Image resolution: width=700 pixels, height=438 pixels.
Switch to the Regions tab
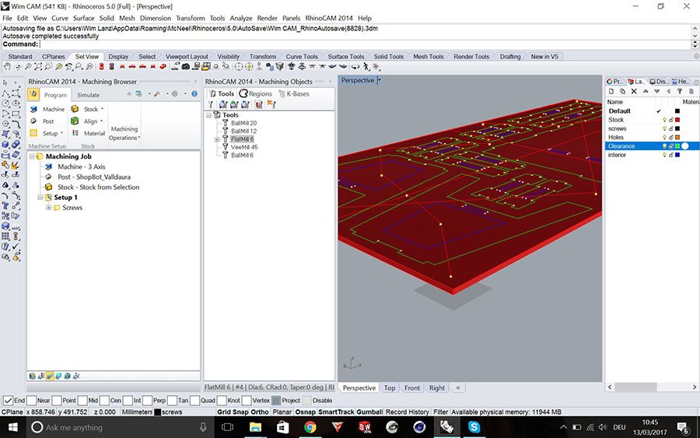point(256,94)
